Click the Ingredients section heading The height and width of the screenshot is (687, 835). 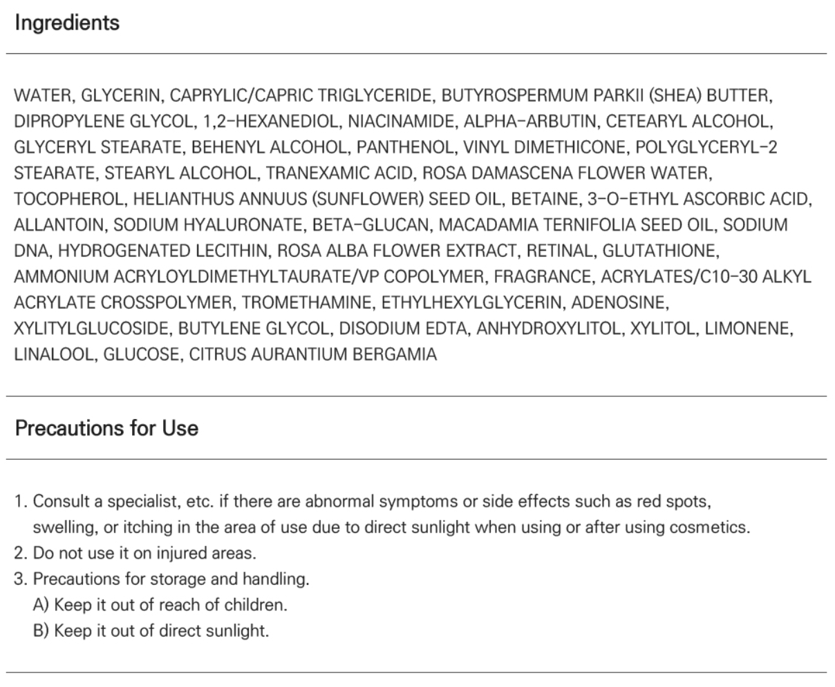click(67, 23)
